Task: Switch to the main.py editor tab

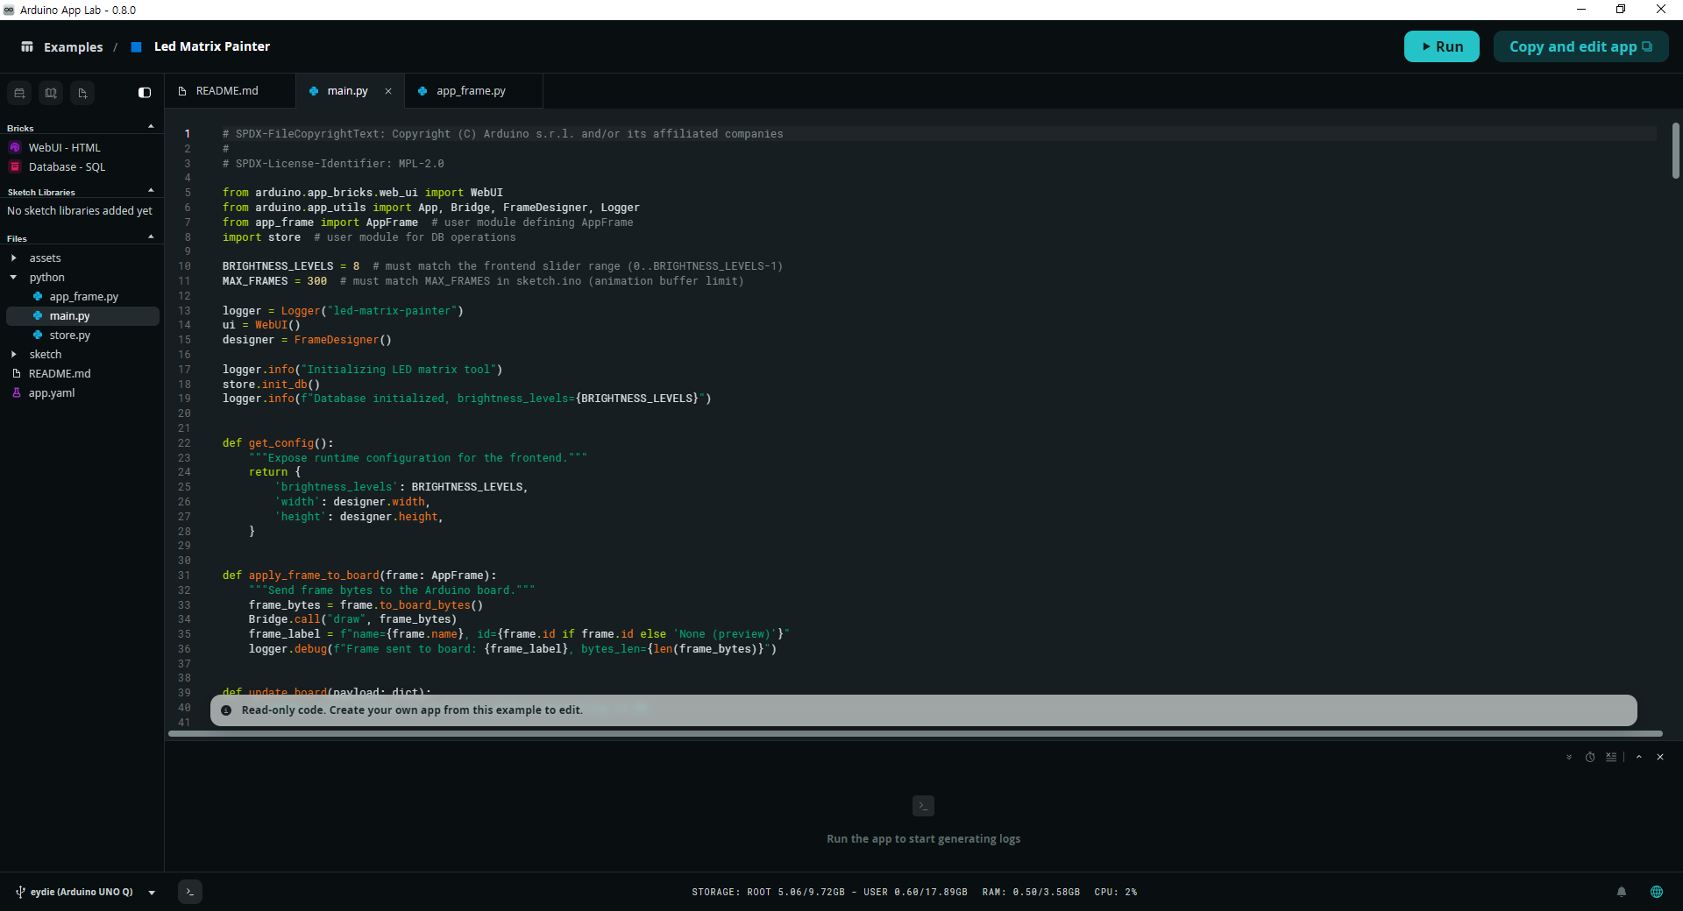Action: (x=348, y=91)
